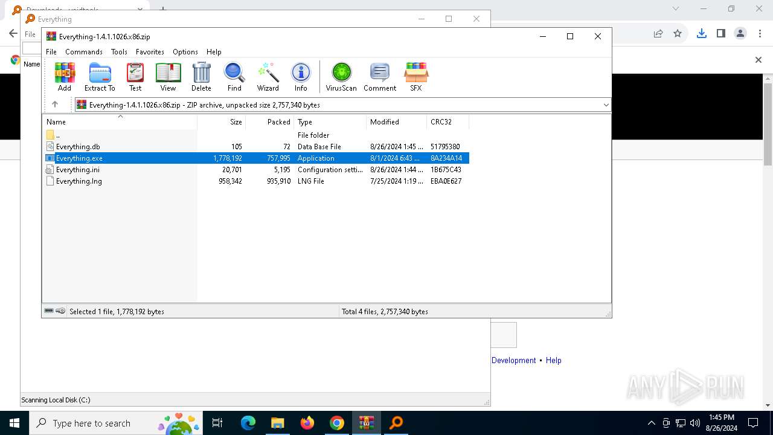This screenshot has height=435, width=773.
Task: Select the Everything.exe file
Action: coord(256,158)
